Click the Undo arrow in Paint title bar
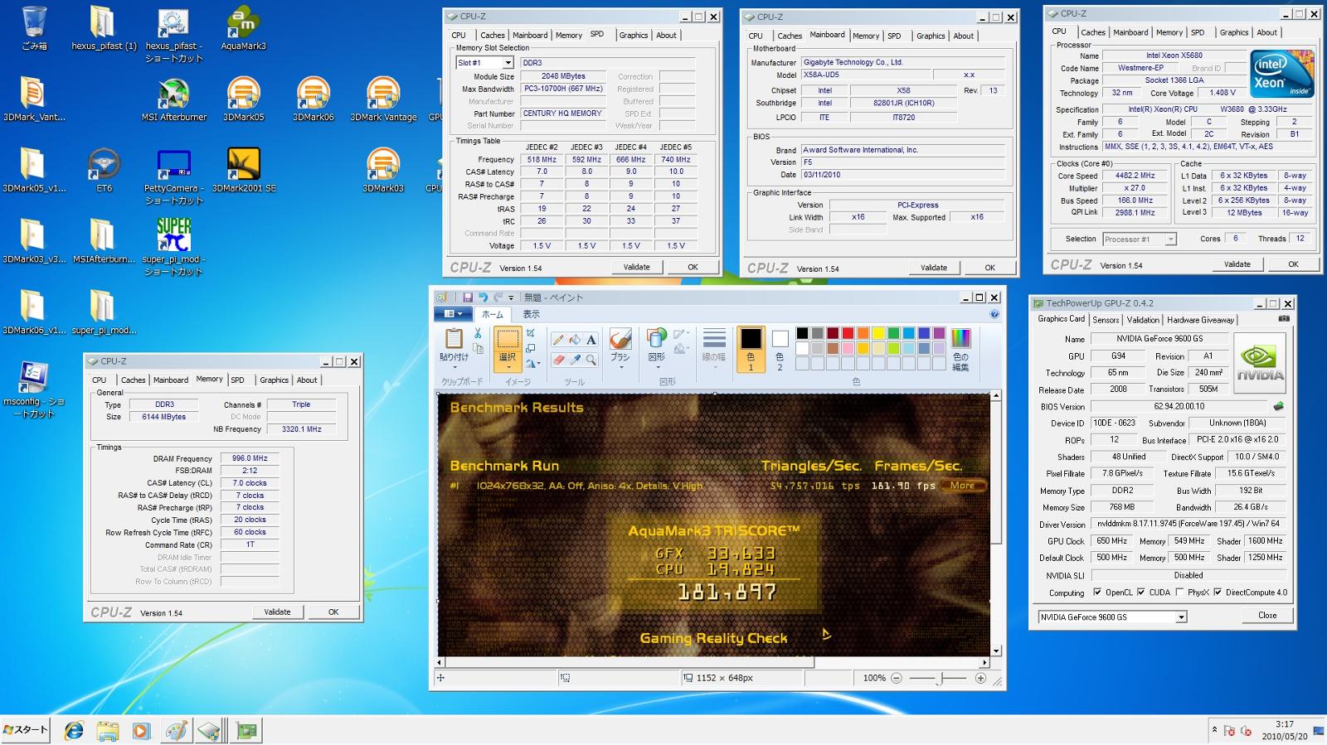 click(x=483, y=298)
